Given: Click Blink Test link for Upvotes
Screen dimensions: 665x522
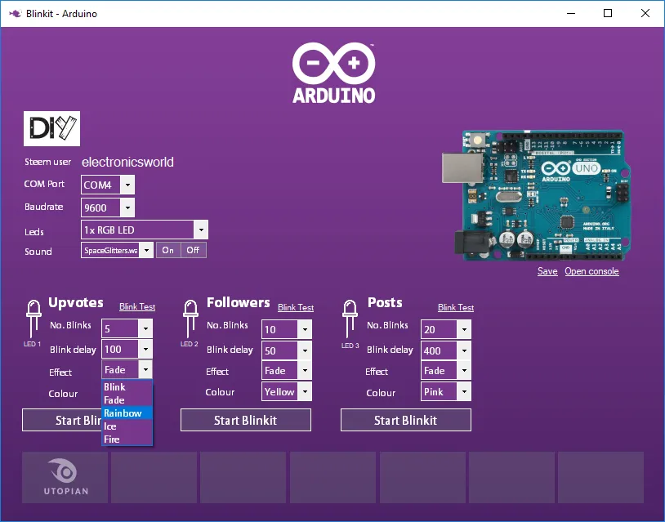Looking at the screenshot, I should click(x=137, y=306).
